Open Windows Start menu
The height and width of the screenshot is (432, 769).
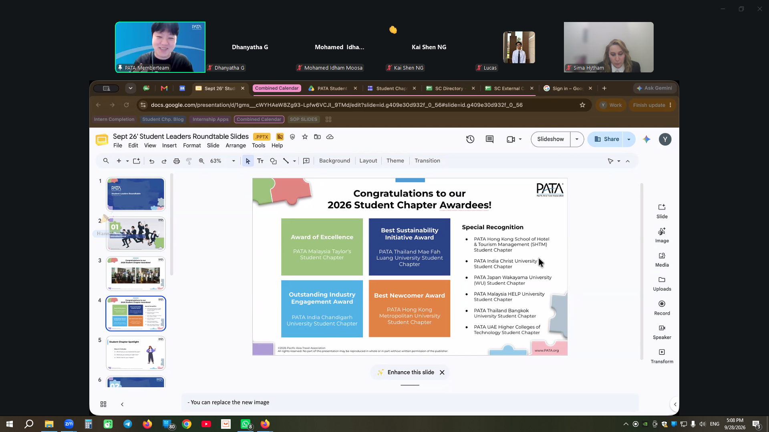pyautogui.click(x=10, y=424)
